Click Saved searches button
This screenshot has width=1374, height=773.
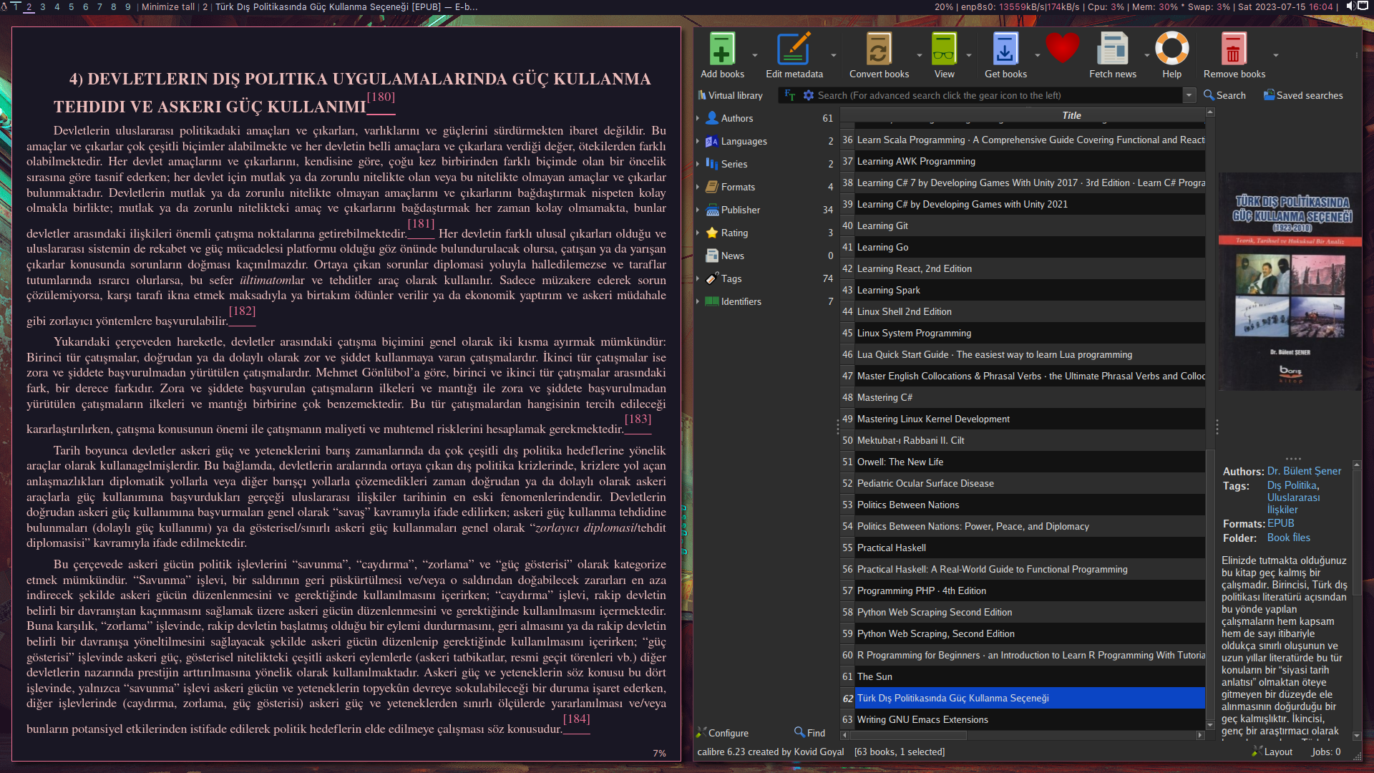click(x=1302, y=95)
